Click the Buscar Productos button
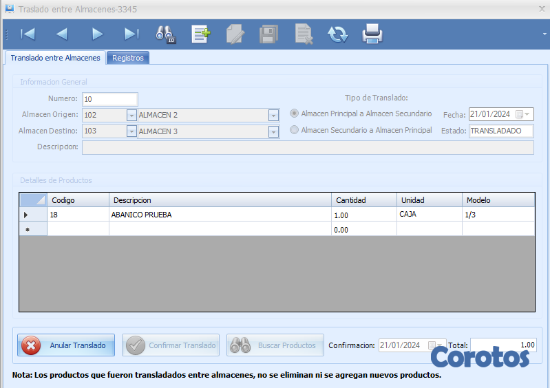Viewport: 550px width, 388px height. coord(275,345)
